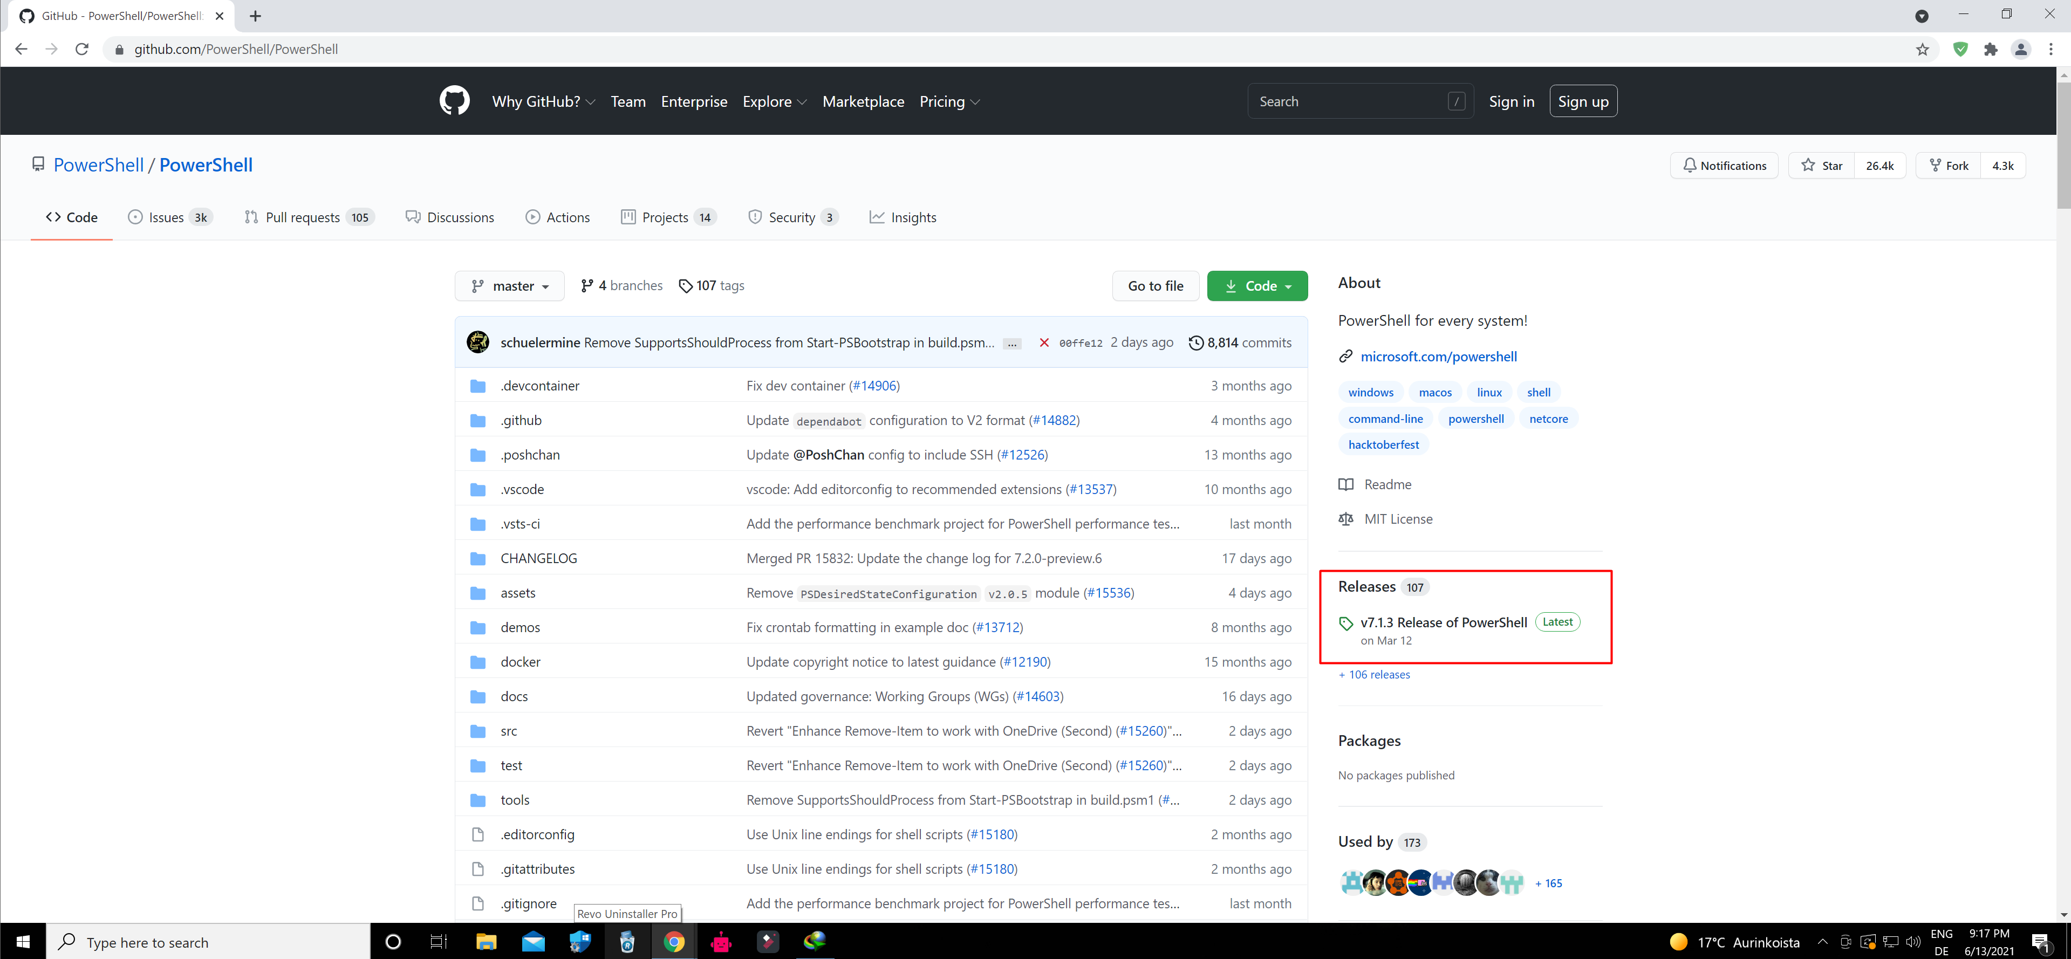Viewport: 2071px width, 959px height.
Task: Open the Why GitHub? menu
Action: [x=543, y=101]
